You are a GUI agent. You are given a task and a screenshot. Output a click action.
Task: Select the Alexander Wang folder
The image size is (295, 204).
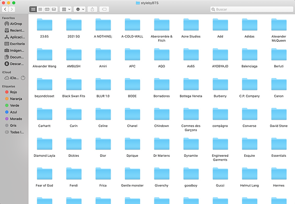(44, 55)
